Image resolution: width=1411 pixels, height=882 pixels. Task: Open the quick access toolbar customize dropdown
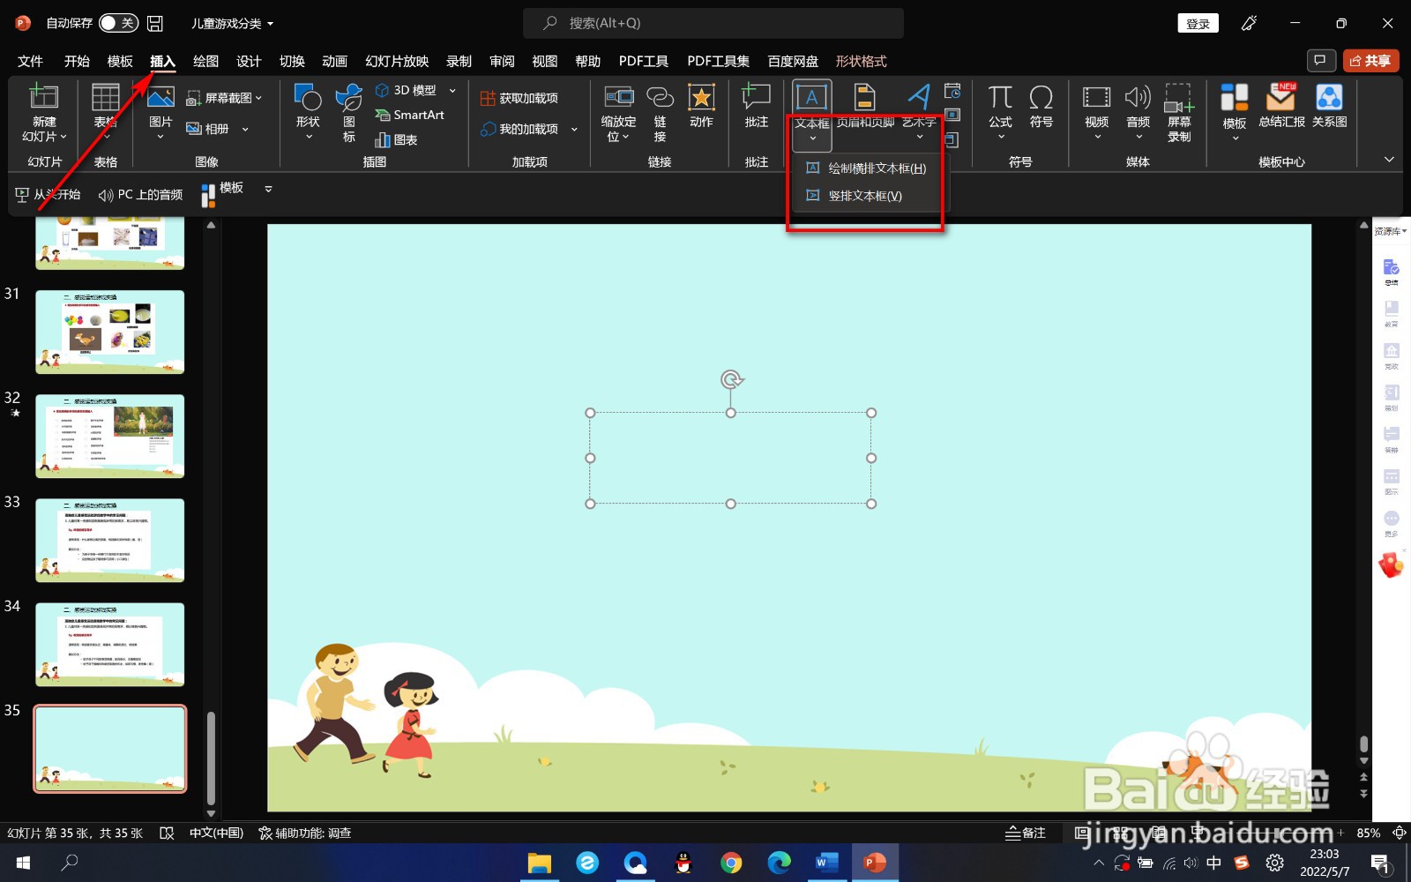click(268, 189)
